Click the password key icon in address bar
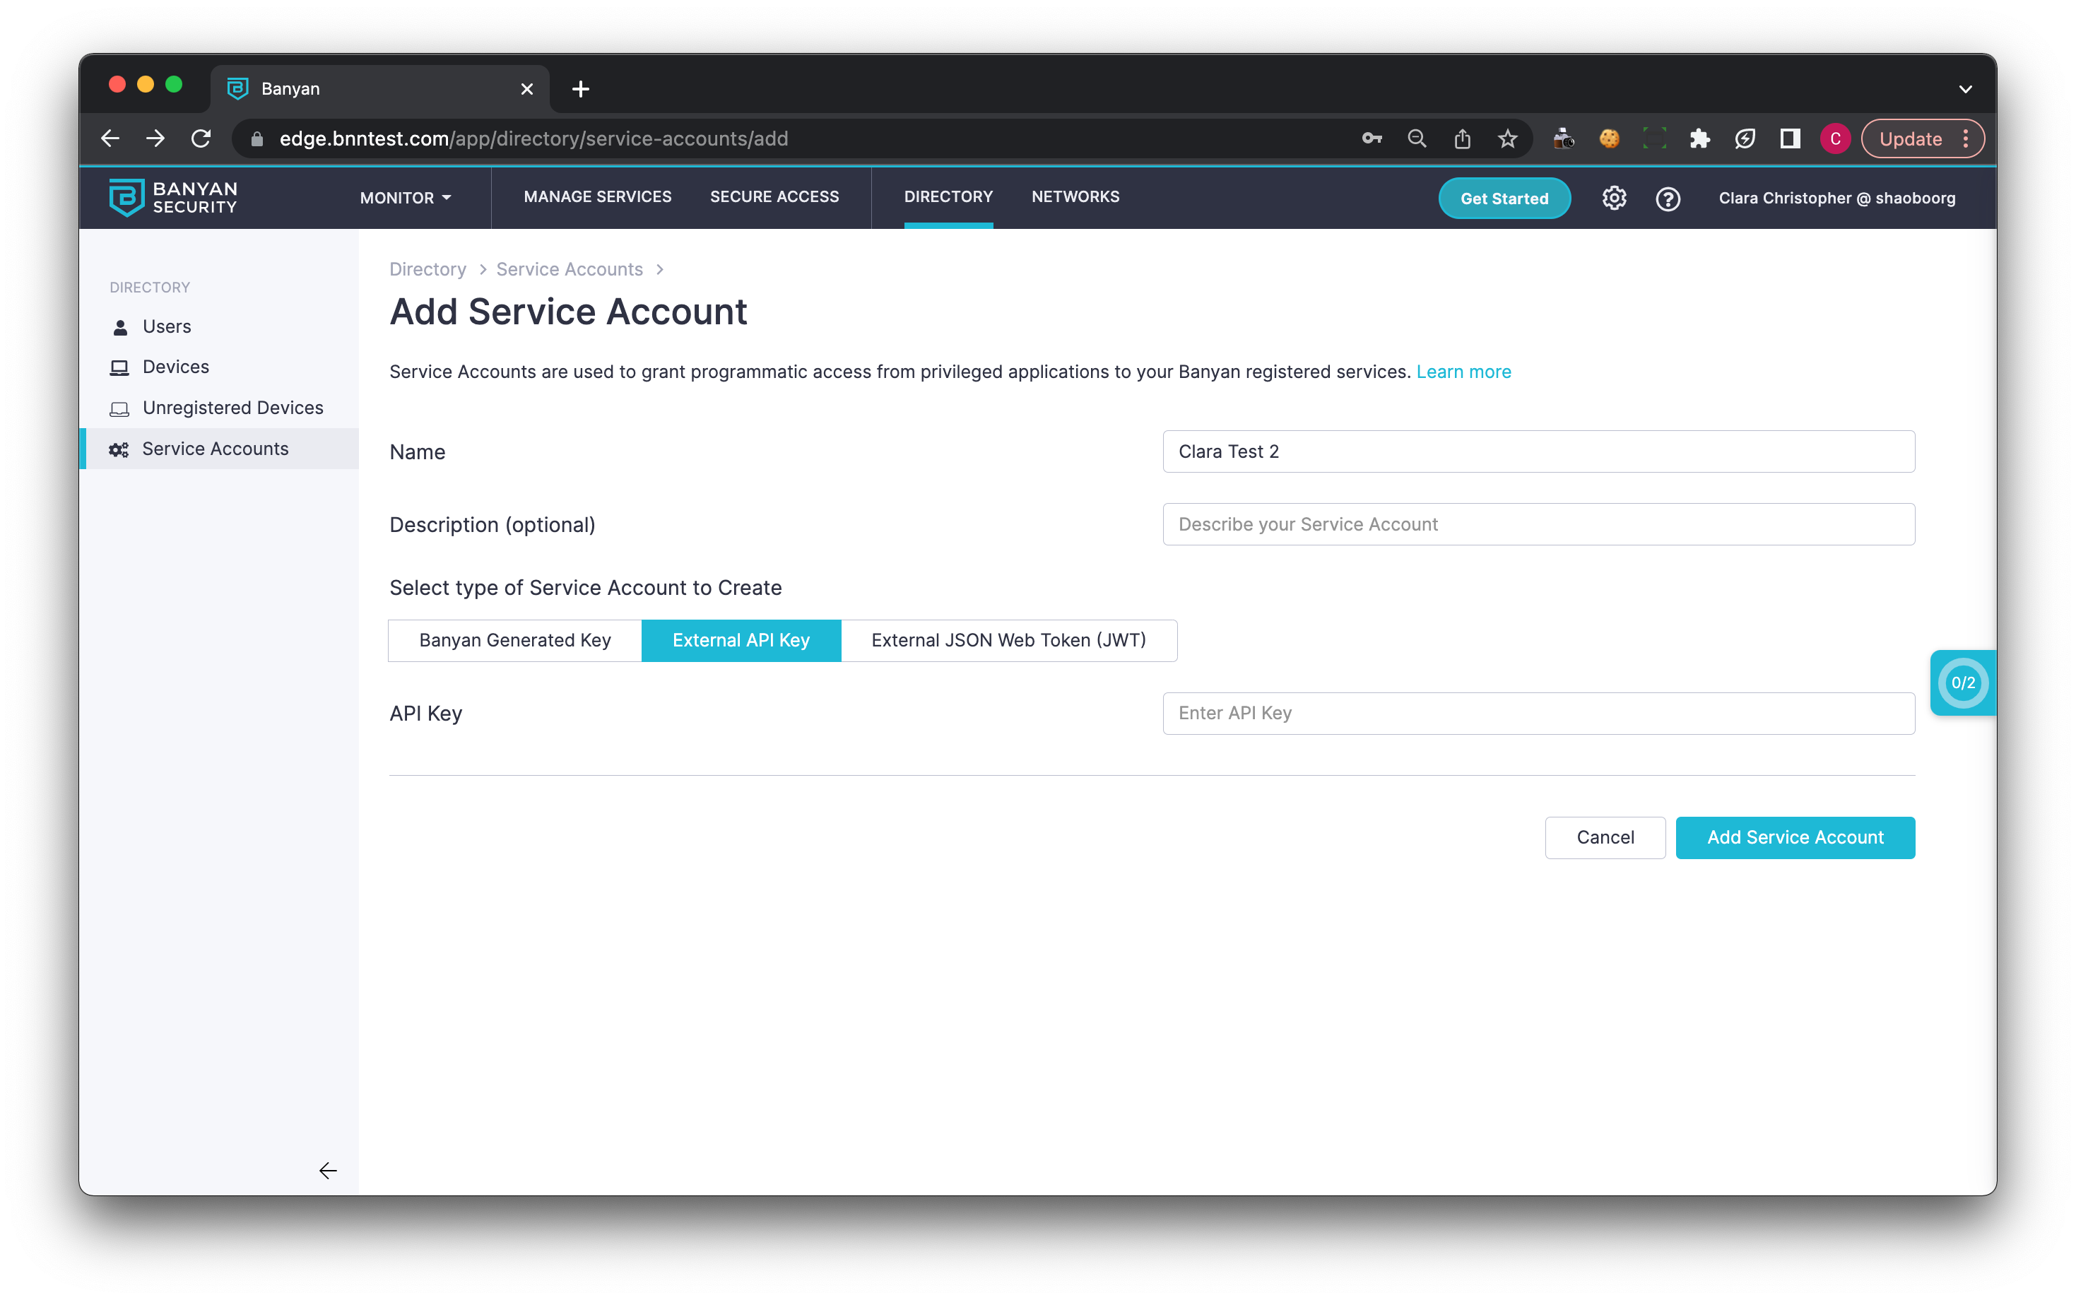2076x1300 pixels. (1371, 139)
